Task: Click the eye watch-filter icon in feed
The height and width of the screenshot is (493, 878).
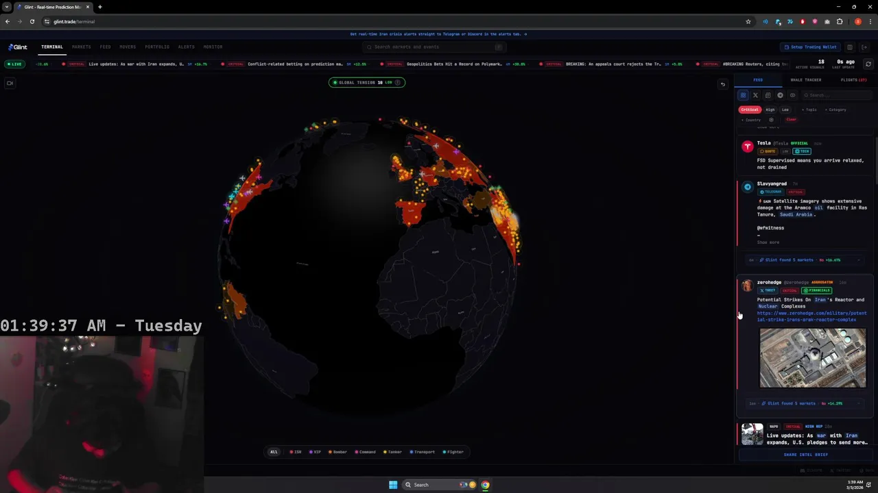Action: tap(792, 95)
